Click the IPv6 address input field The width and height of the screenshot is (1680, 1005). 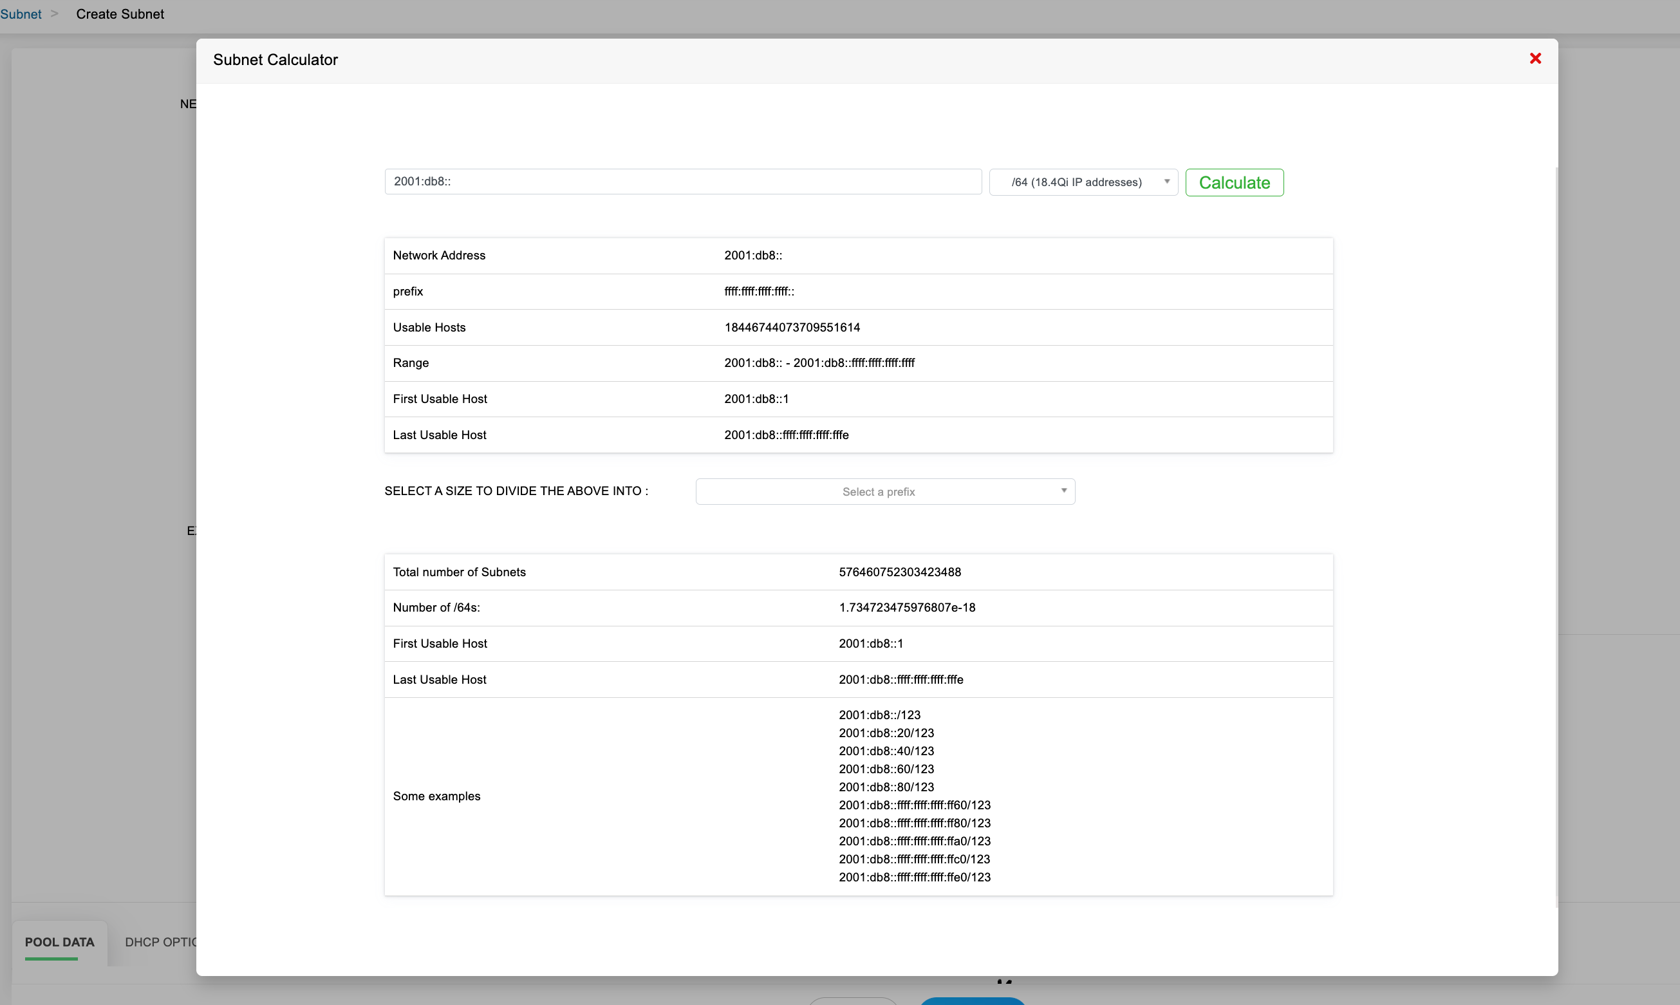pyautogui.click(x=682, y=182)
